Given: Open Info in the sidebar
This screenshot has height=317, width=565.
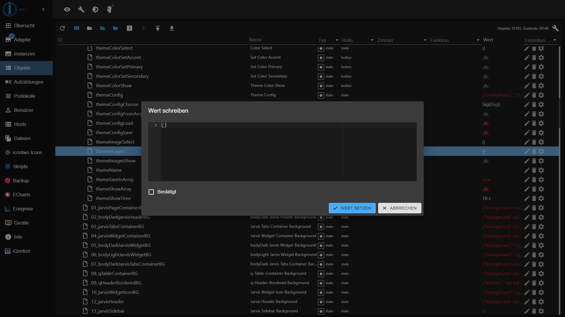Looking at the screenshot, I should [x=26, y=237].
